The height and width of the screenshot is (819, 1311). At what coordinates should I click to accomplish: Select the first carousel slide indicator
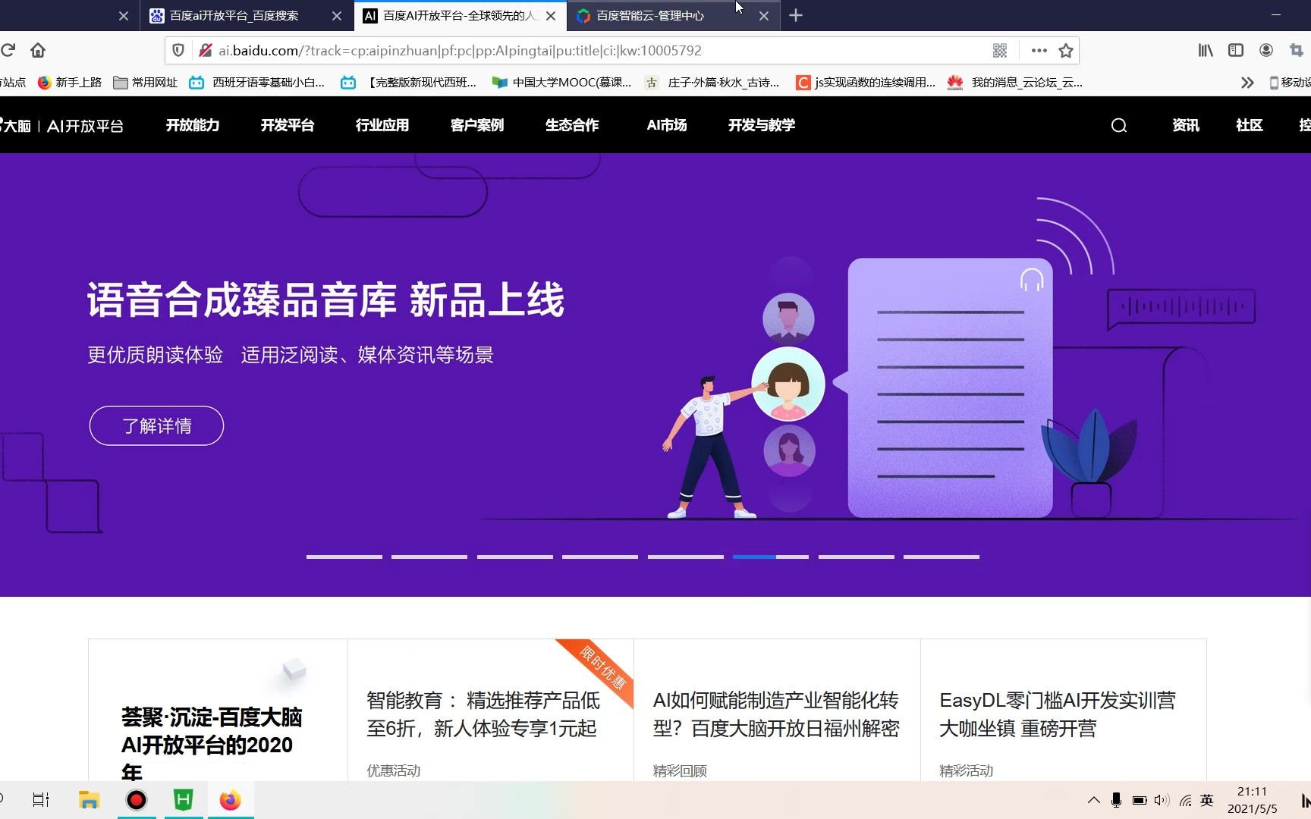(344, 557)
